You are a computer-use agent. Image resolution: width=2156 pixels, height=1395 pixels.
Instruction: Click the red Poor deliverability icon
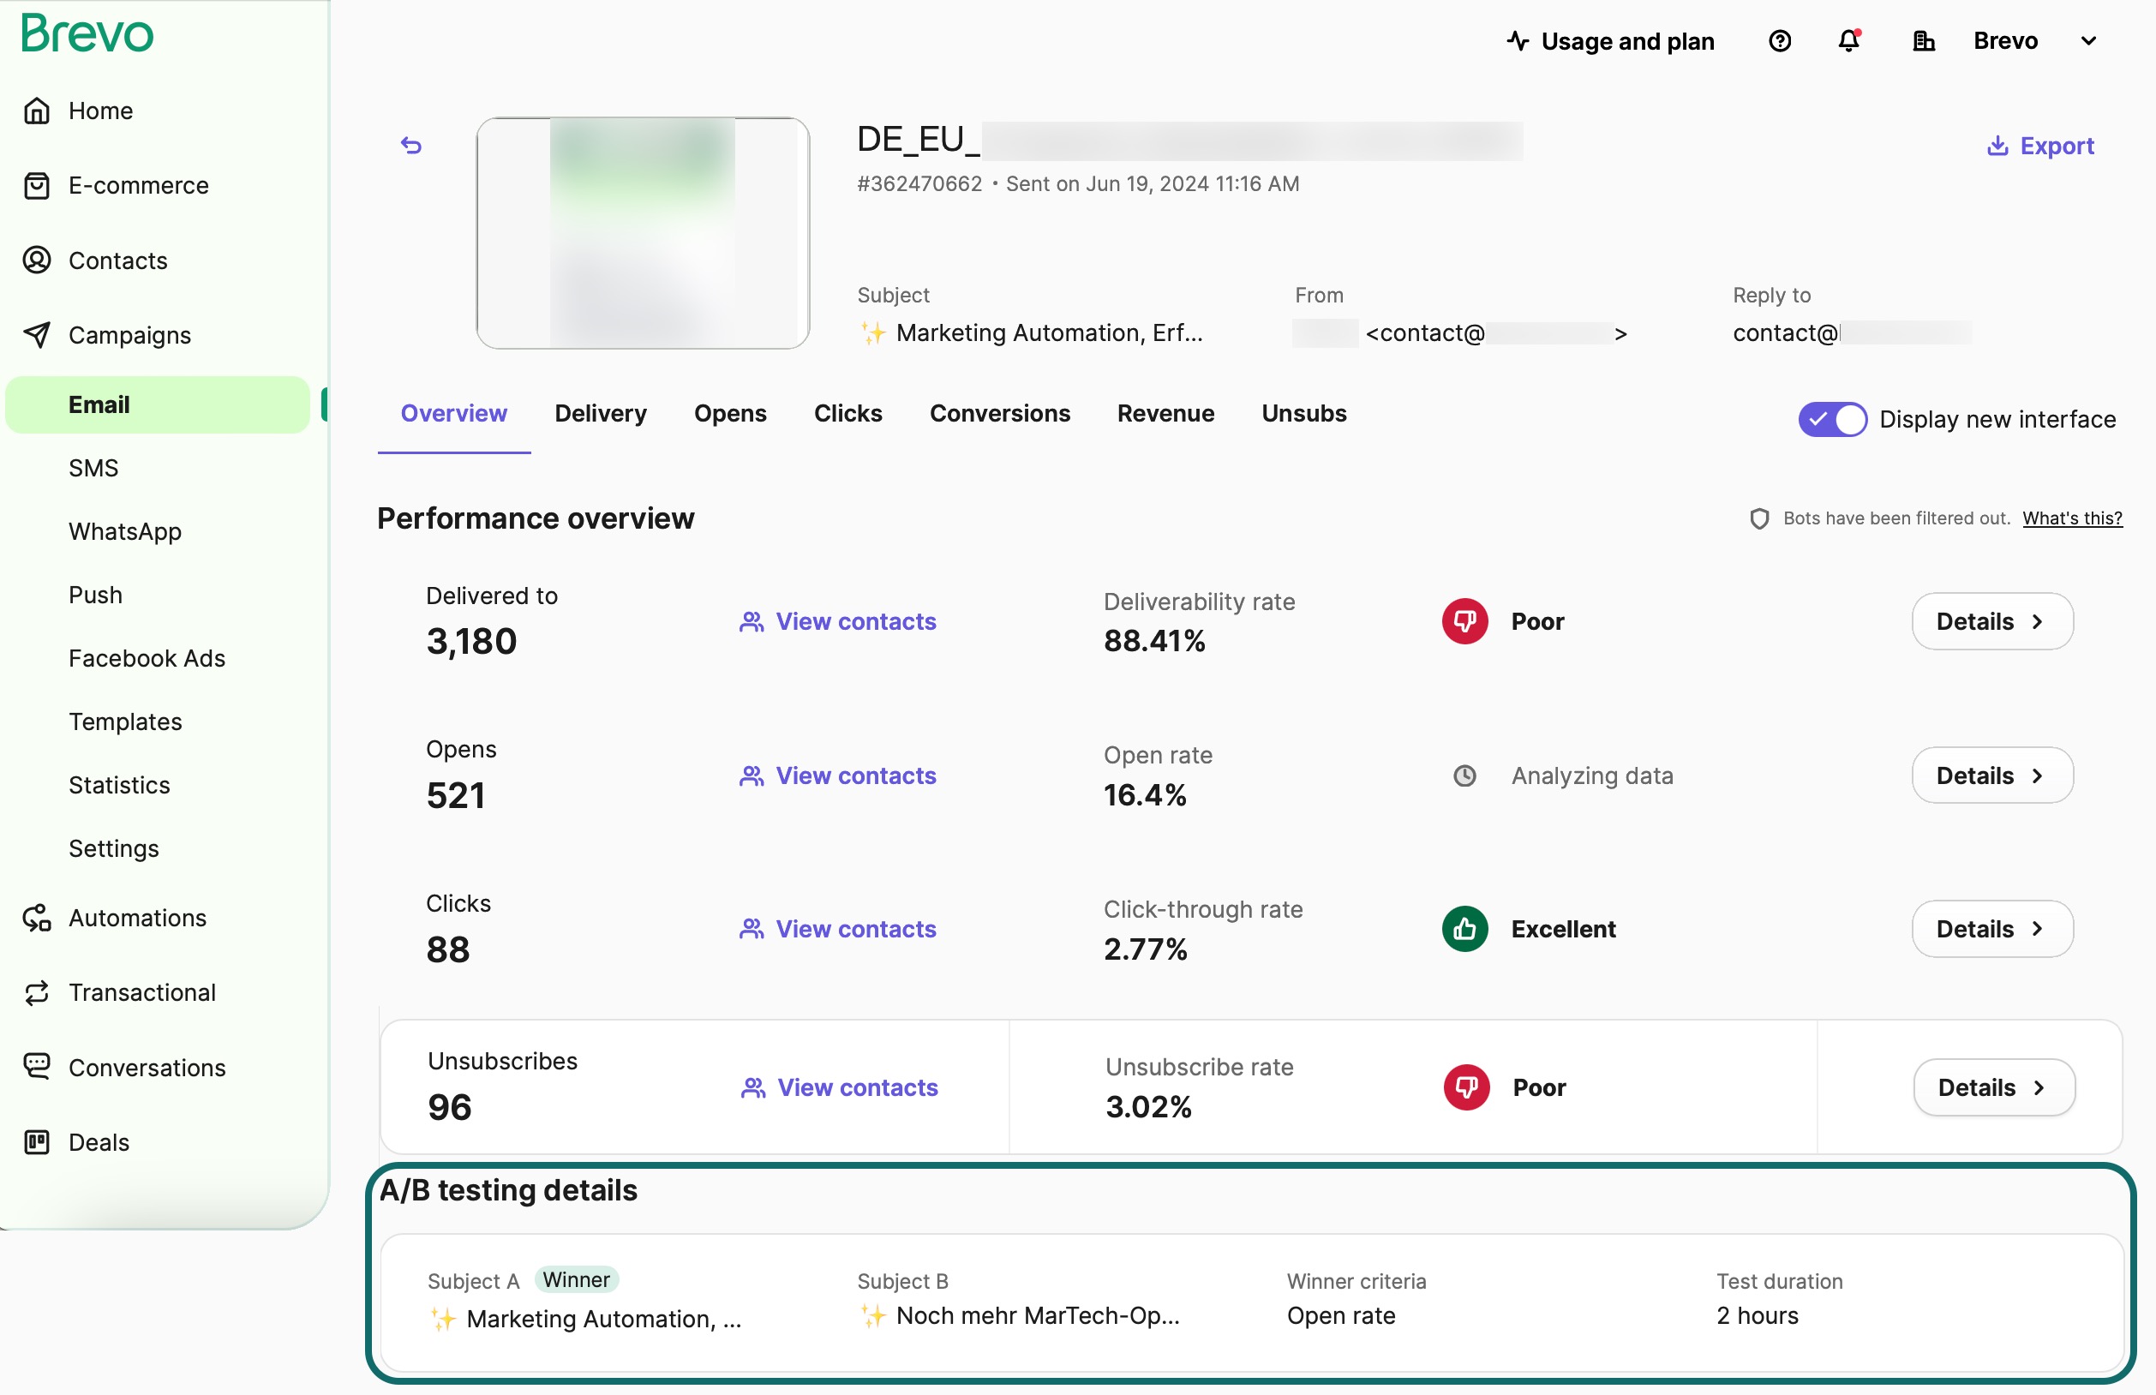(1464, 621)
